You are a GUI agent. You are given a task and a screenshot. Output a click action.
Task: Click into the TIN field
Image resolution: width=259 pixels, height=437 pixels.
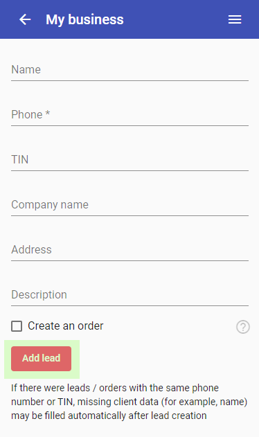129,160
